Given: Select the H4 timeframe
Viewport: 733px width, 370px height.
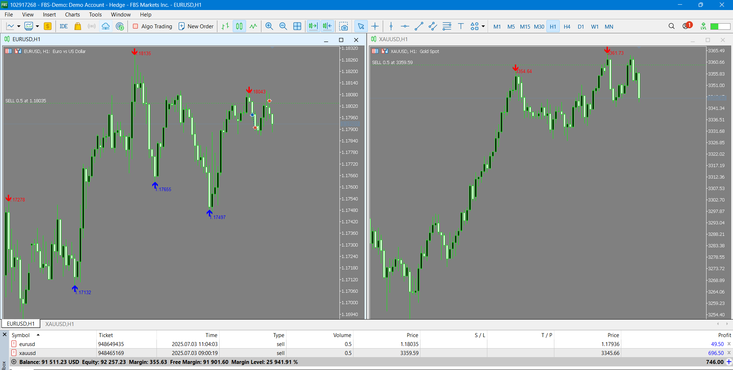Looking at the screenshot, I should [567, 27].
